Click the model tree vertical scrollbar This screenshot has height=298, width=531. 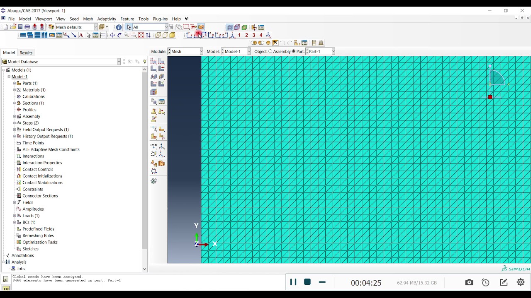pos(144,161)
